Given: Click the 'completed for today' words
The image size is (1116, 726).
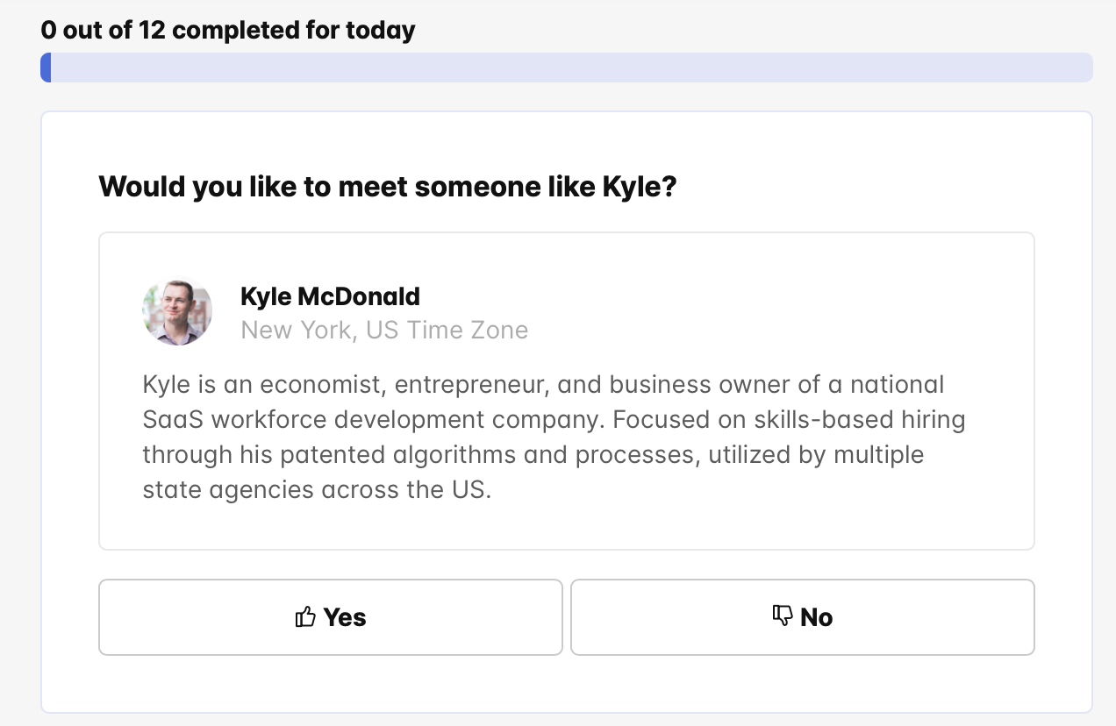Looking at the screenshot, I should click(294, 30).
